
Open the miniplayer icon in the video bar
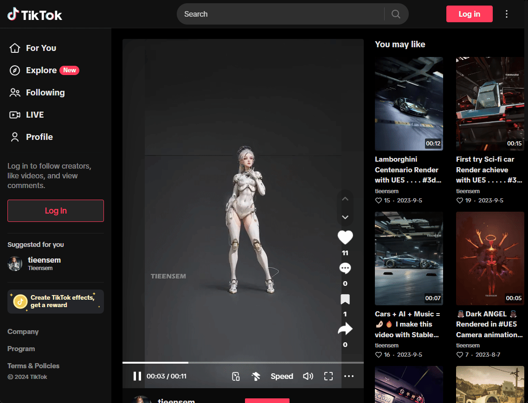point(236,376)
